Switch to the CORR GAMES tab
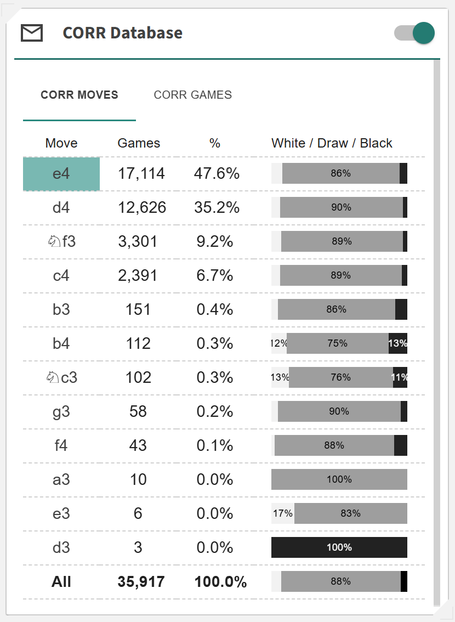 point(192,95)
